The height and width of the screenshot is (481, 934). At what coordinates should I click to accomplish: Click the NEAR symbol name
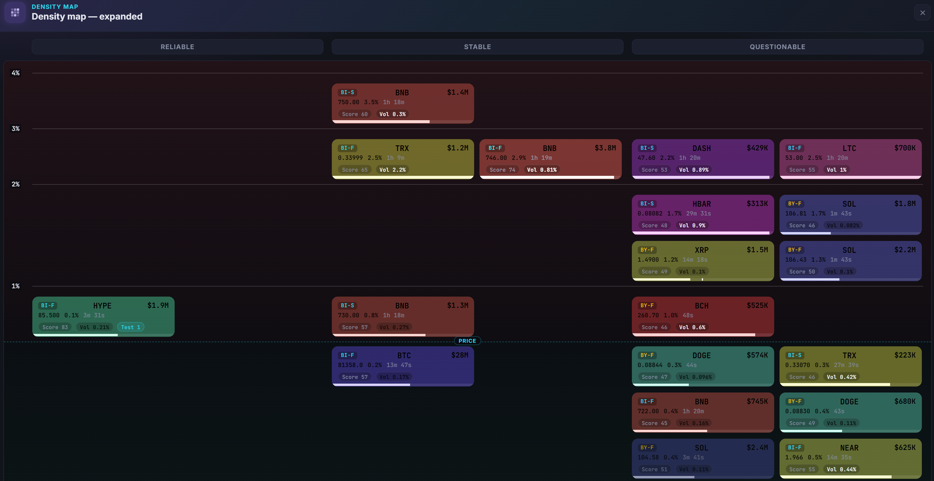(x=849, y=448)
